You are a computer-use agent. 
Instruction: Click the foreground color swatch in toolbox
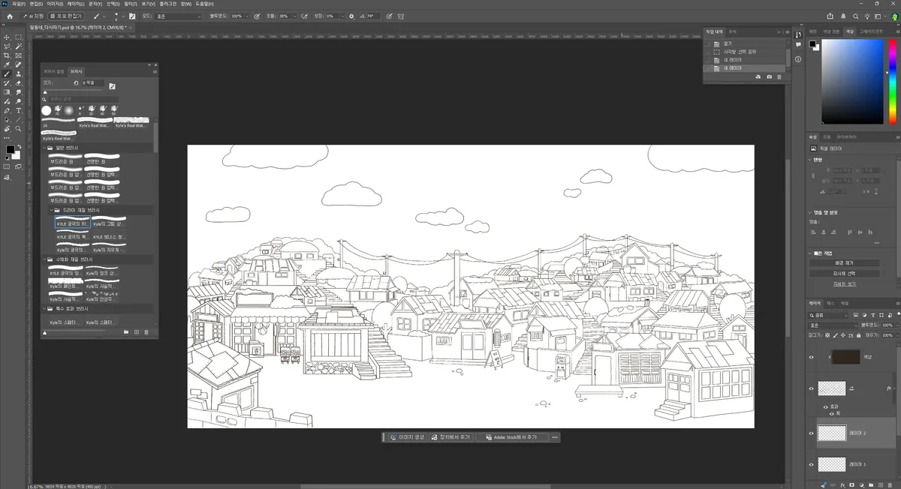pyautogui.click(x=10, y=150)
